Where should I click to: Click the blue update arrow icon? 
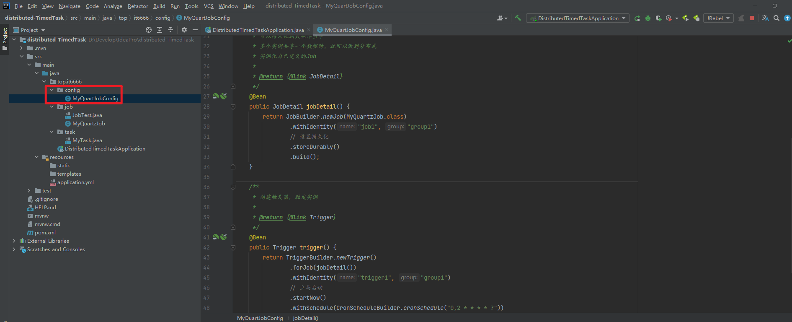click(787, 18)
